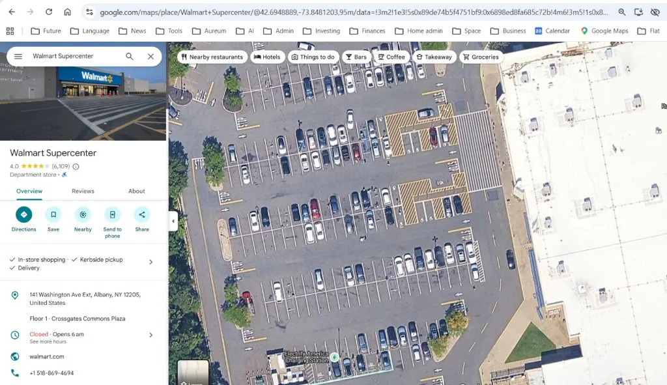667x385 pixels.
Task: View site information icon in address bar
Action: pyautogui.click(x=89, y=12)
